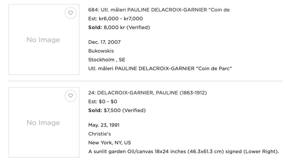This screenshot has height=158, width=283.
Task: Click the divider line between the lots
Action: (x=146, y=81)
